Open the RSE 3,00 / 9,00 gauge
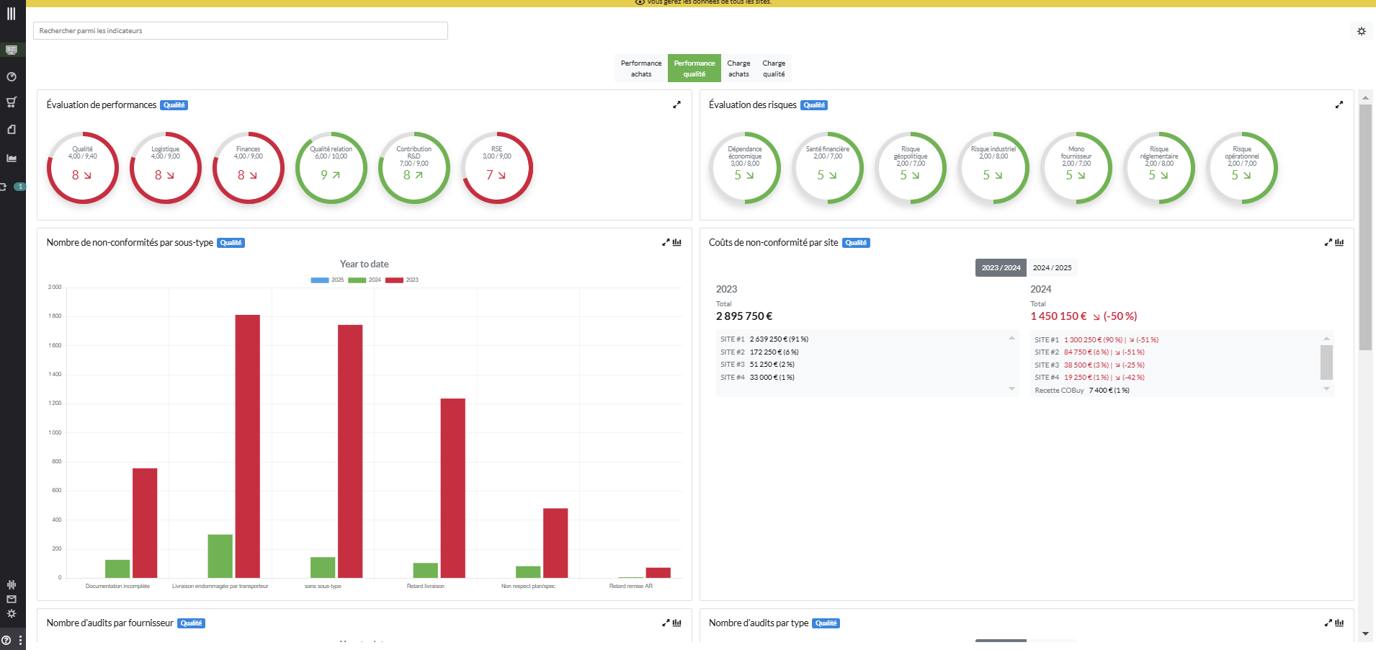Viewport: 1376px width, 650px height. [497, 168]
